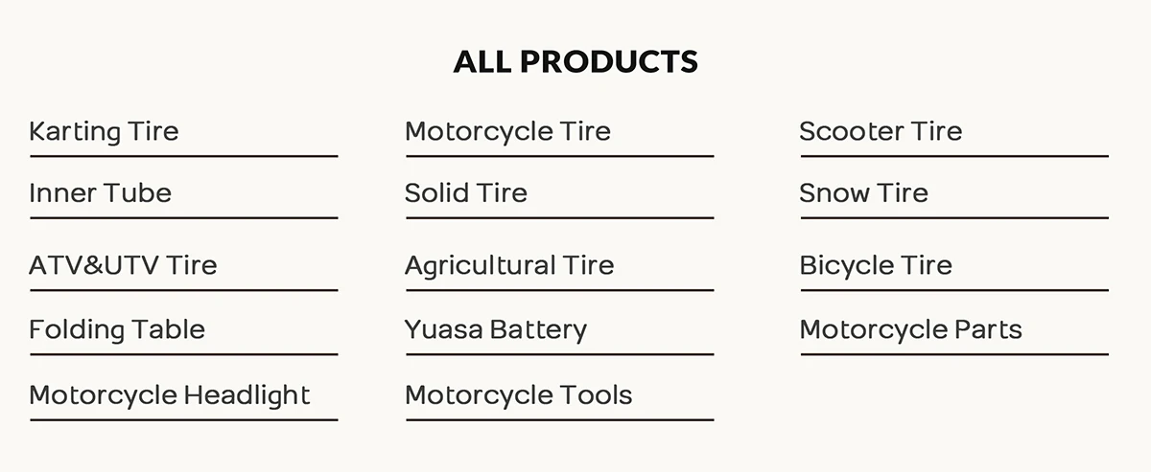Select the Folding Table link
Image resolution: width=1151 pixels, height=472 pixels.
(x=116, y=330)
